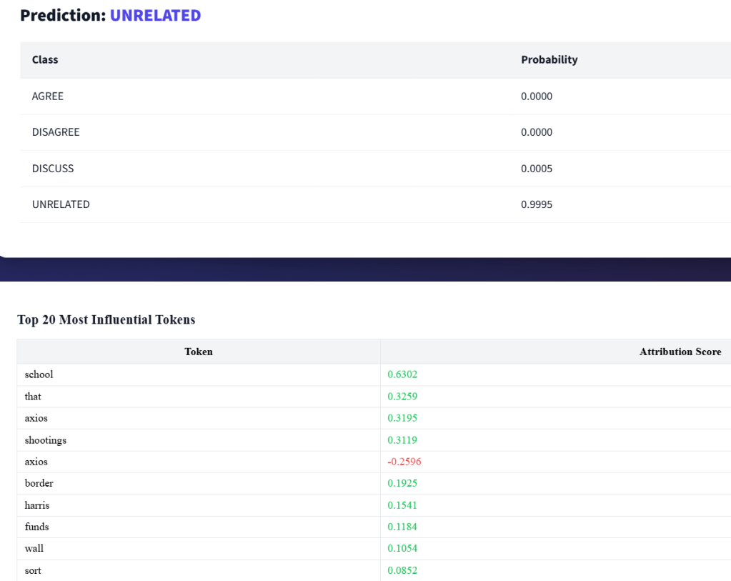
Task: Click the Class column header
Action: pyautogui.click(x=45, y=60)
